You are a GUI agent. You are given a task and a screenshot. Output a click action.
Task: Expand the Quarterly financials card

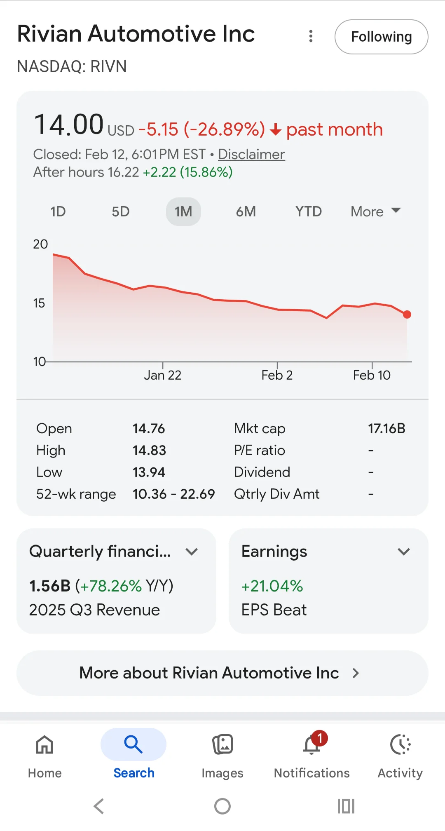pos(192,552)
